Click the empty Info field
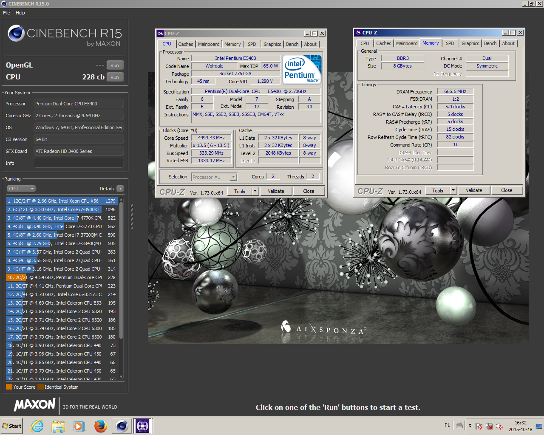Screen dimensions: 544x435 point(79,163)
